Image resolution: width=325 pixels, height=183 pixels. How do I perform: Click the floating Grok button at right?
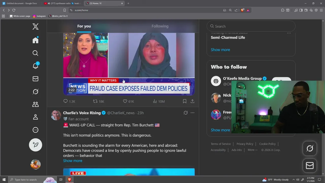310,148
